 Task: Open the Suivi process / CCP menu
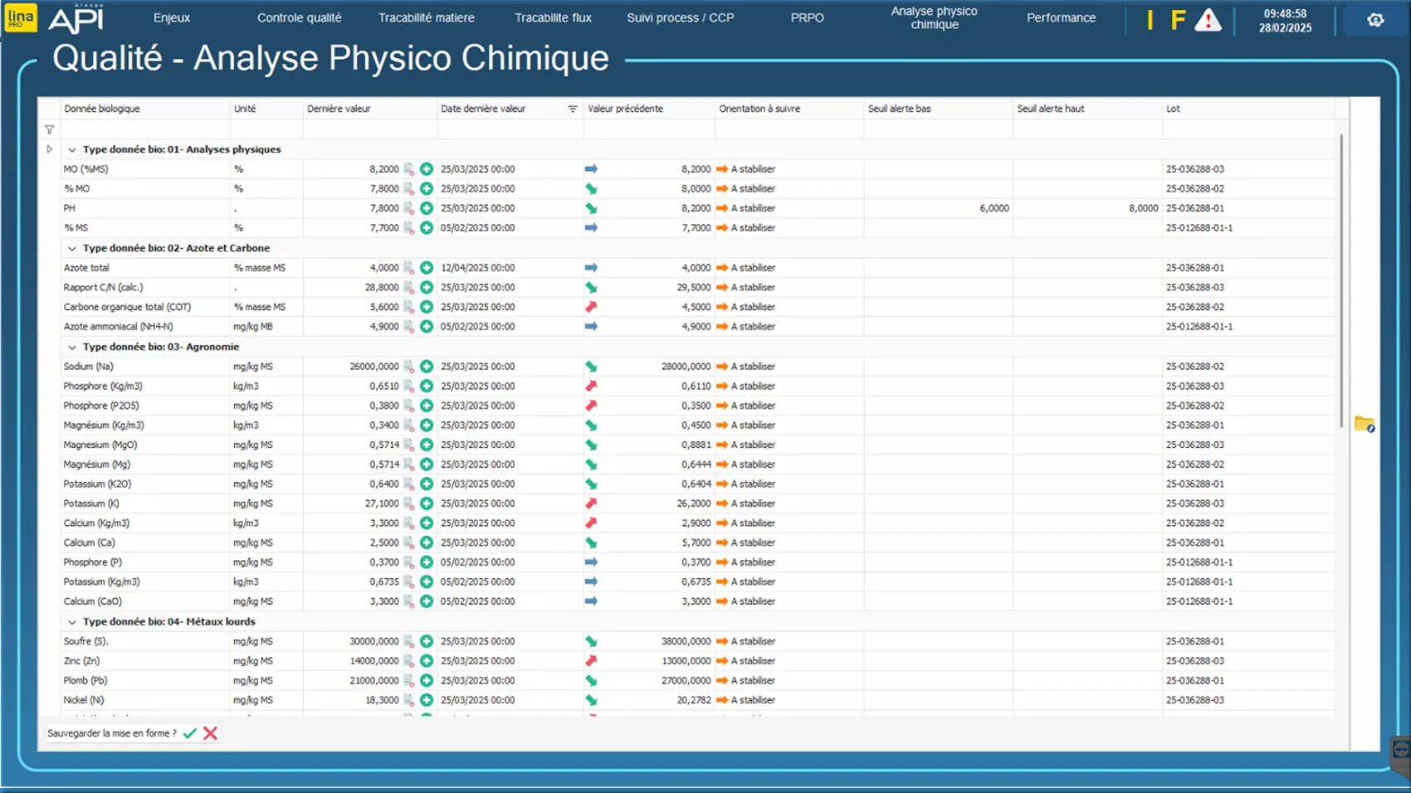tap(680, 17)
